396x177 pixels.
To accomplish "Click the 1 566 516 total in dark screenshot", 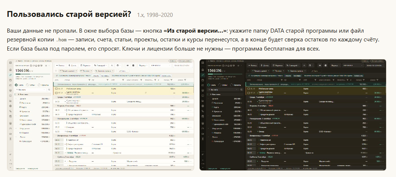I will coord(217,70).
